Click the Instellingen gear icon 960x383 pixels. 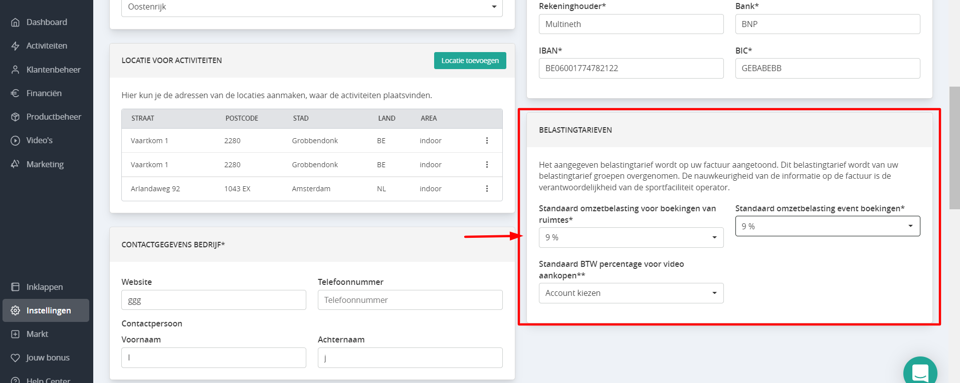click(x=16, y=310)
